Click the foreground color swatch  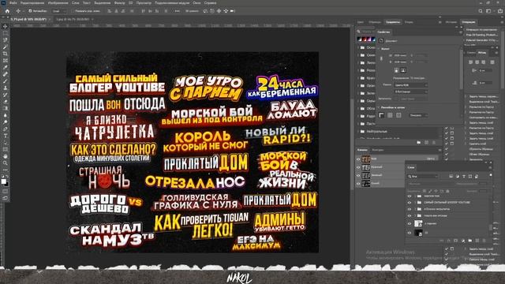[x=3, y=181]
